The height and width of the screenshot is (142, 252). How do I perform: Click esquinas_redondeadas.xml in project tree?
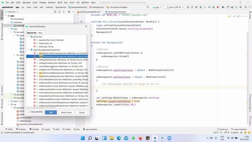point(31,124)
